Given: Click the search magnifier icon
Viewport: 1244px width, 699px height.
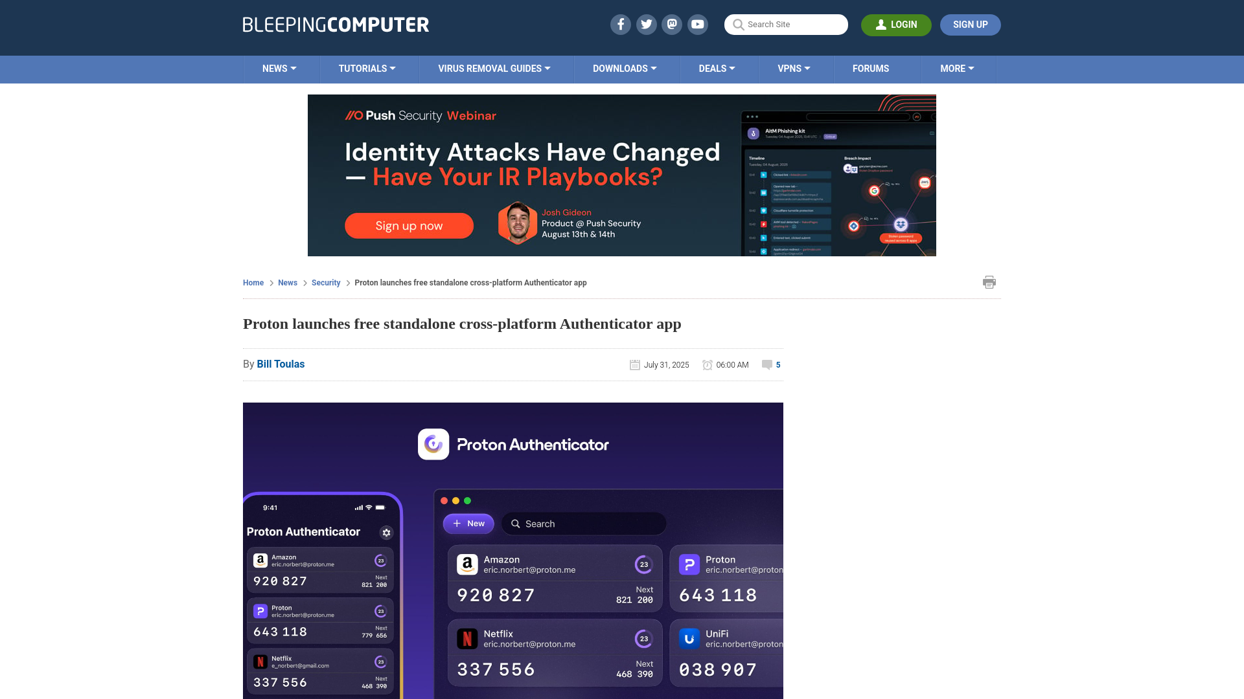Looking at the screenshot, I should click(738, 25).
